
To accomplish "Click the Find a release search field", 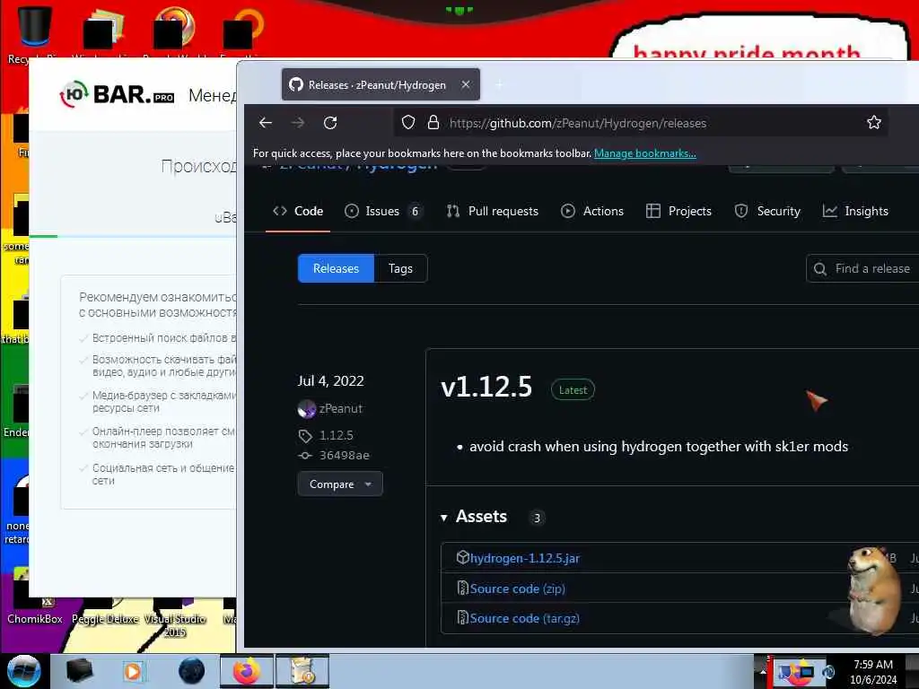I will coord(862,268).
